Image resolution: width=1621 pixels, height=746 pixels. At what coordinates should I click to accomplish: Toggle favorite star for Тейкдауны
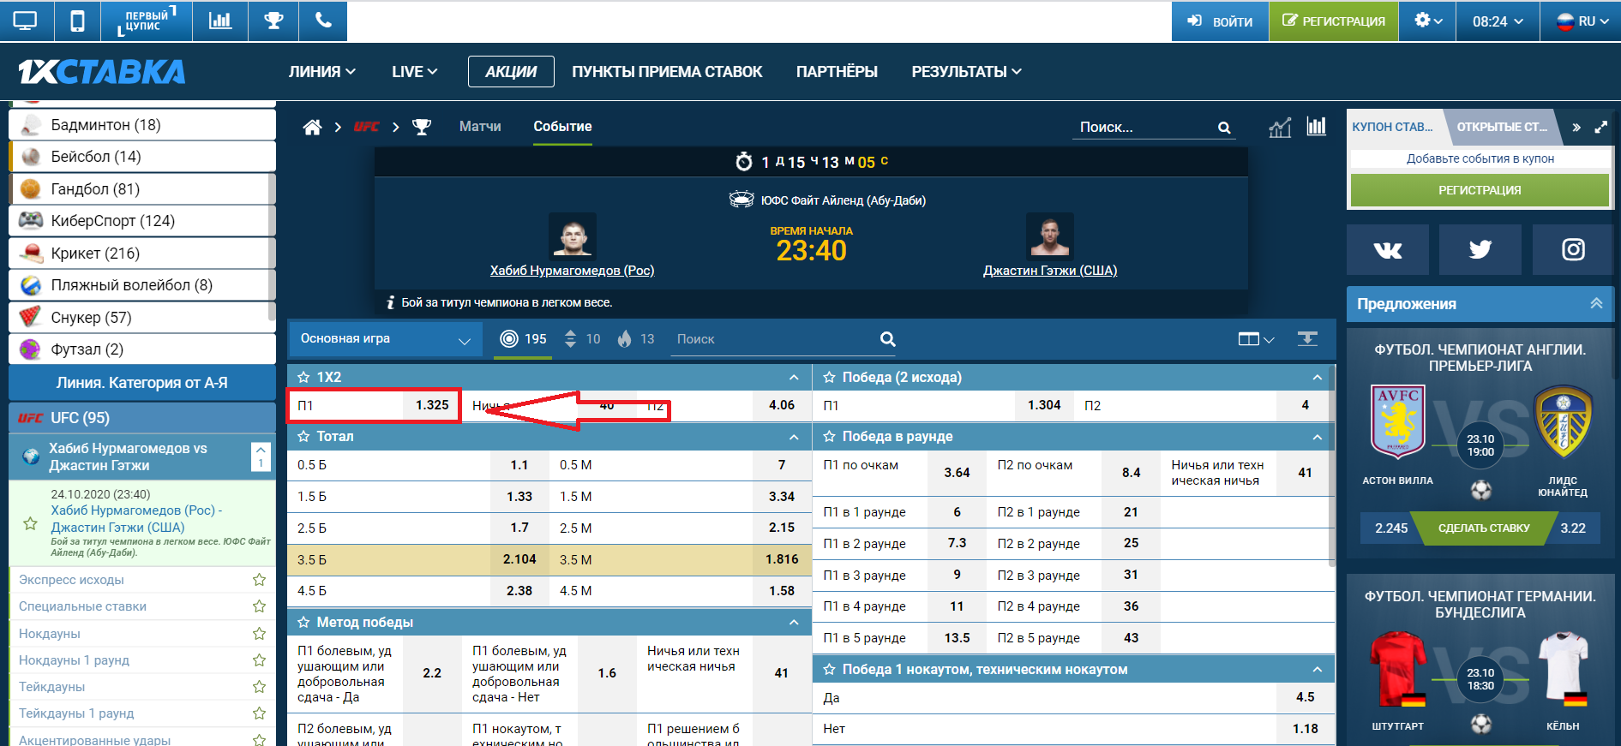[x=259, y=687]
